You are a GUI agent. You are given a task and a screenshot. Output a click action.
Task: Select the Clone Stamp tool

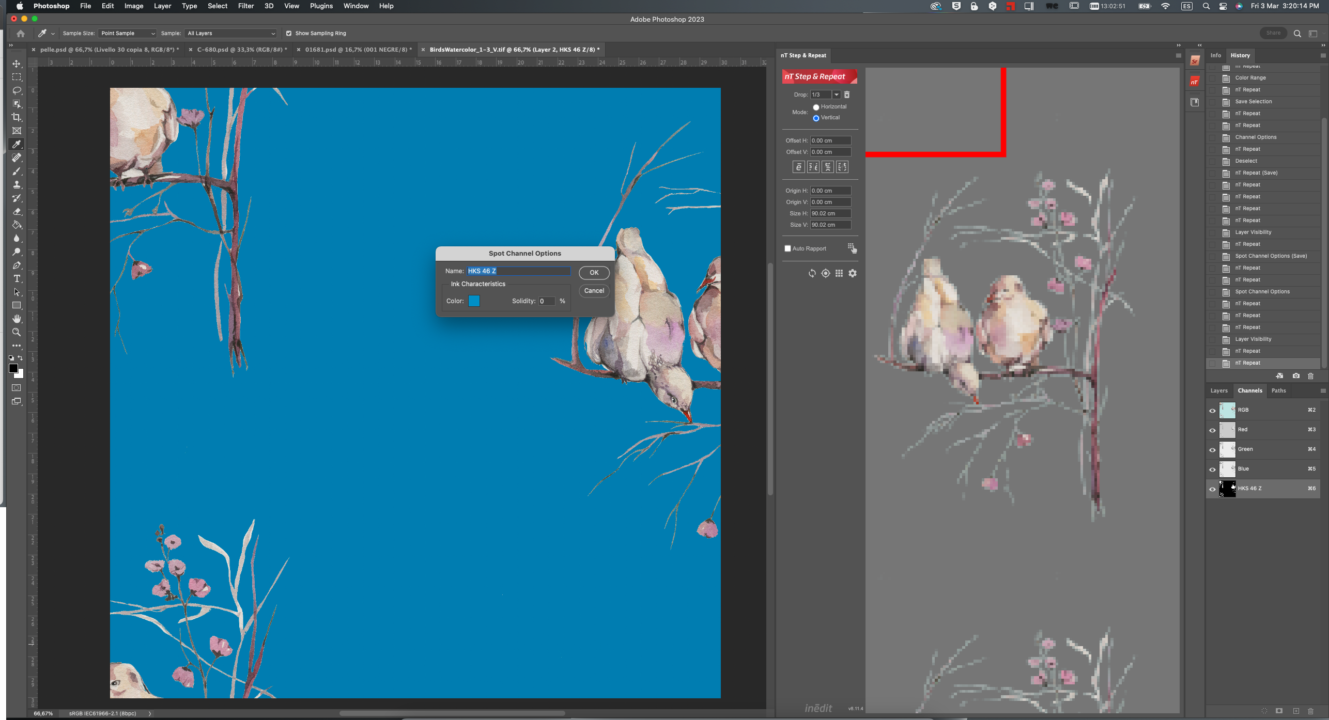pos(17,185)
